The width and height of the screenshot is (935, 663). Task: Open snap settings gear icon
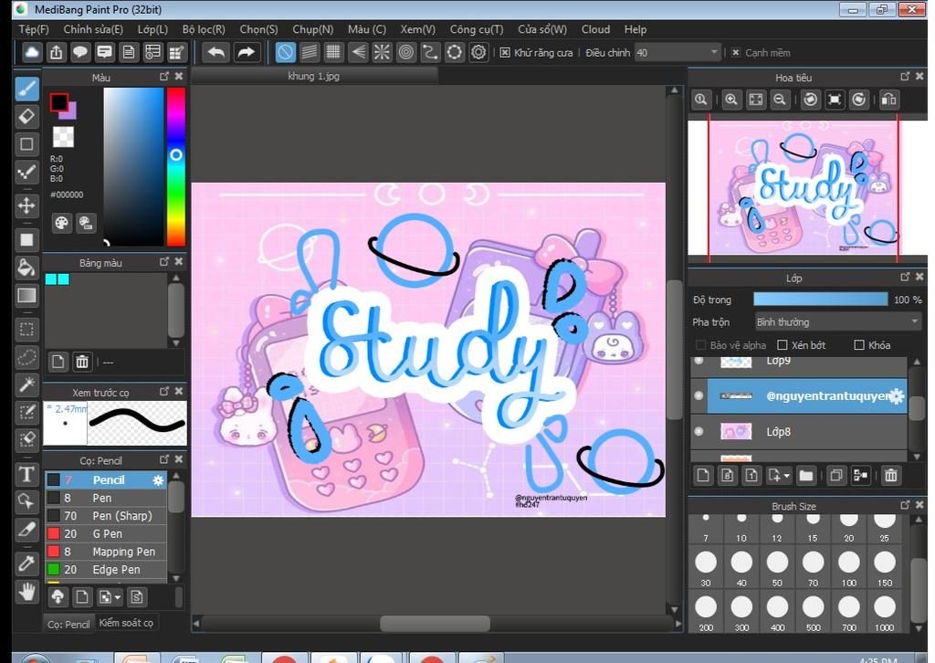(x=478, y=52)
